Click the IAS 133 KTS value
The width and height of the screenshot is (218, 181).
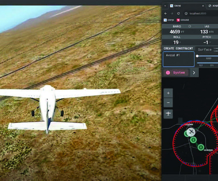207,32
